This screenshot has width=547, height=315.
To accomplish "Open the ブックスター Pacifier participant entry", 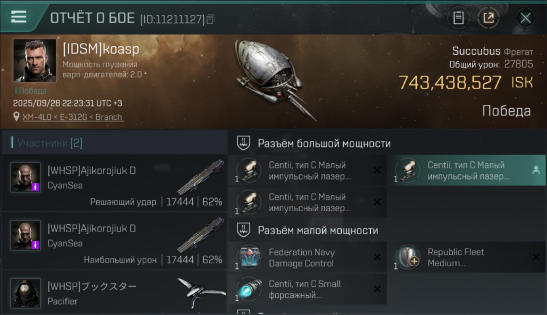I will point(114,293).
